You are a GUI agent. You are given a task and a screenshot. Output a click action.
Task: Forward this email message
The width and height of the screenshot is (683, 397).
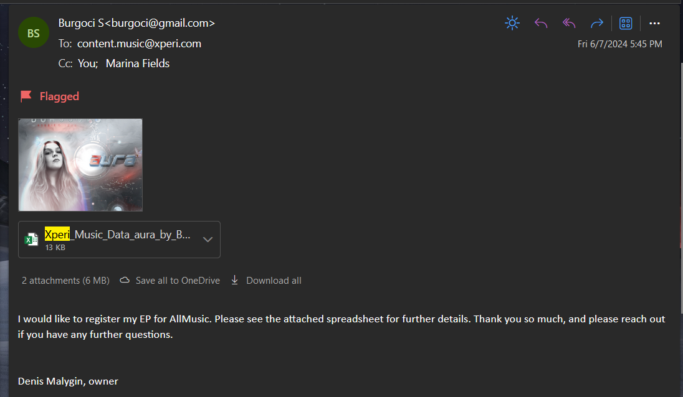[x=596, y=24]
